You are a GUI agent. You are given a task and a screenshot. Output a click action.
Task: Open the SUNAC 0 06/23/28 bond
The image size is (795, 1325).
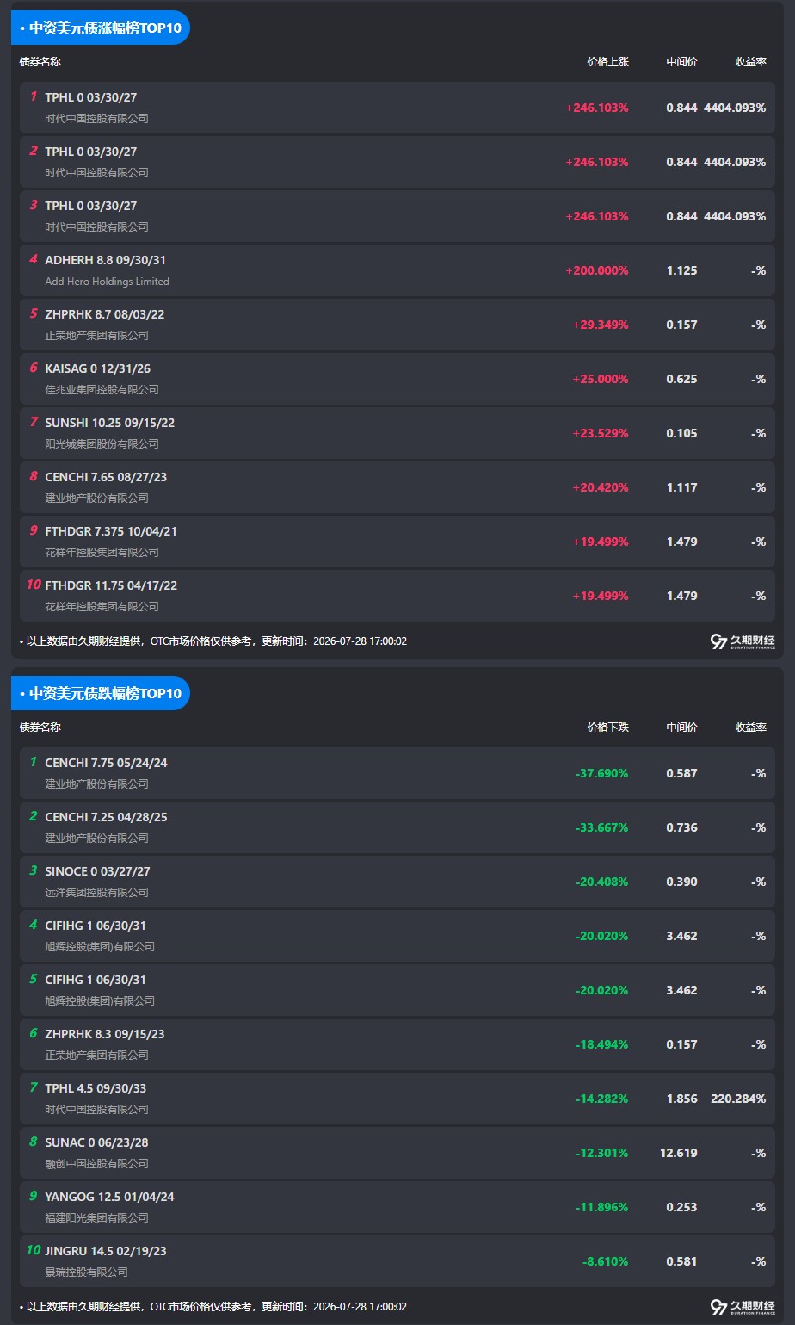[397, 1153]
